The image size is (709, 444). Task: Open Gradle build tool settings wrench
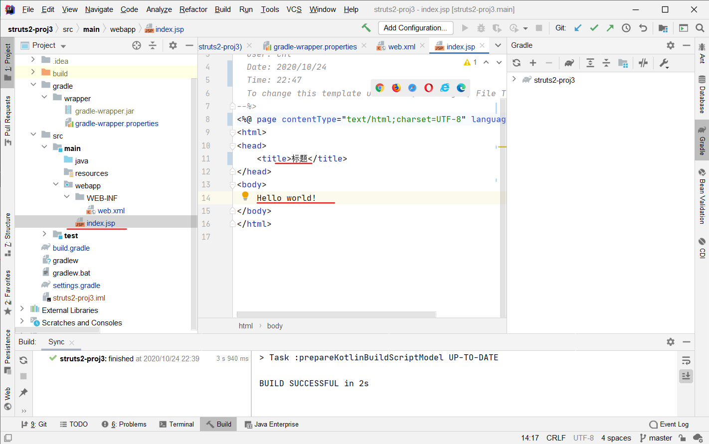664,63
